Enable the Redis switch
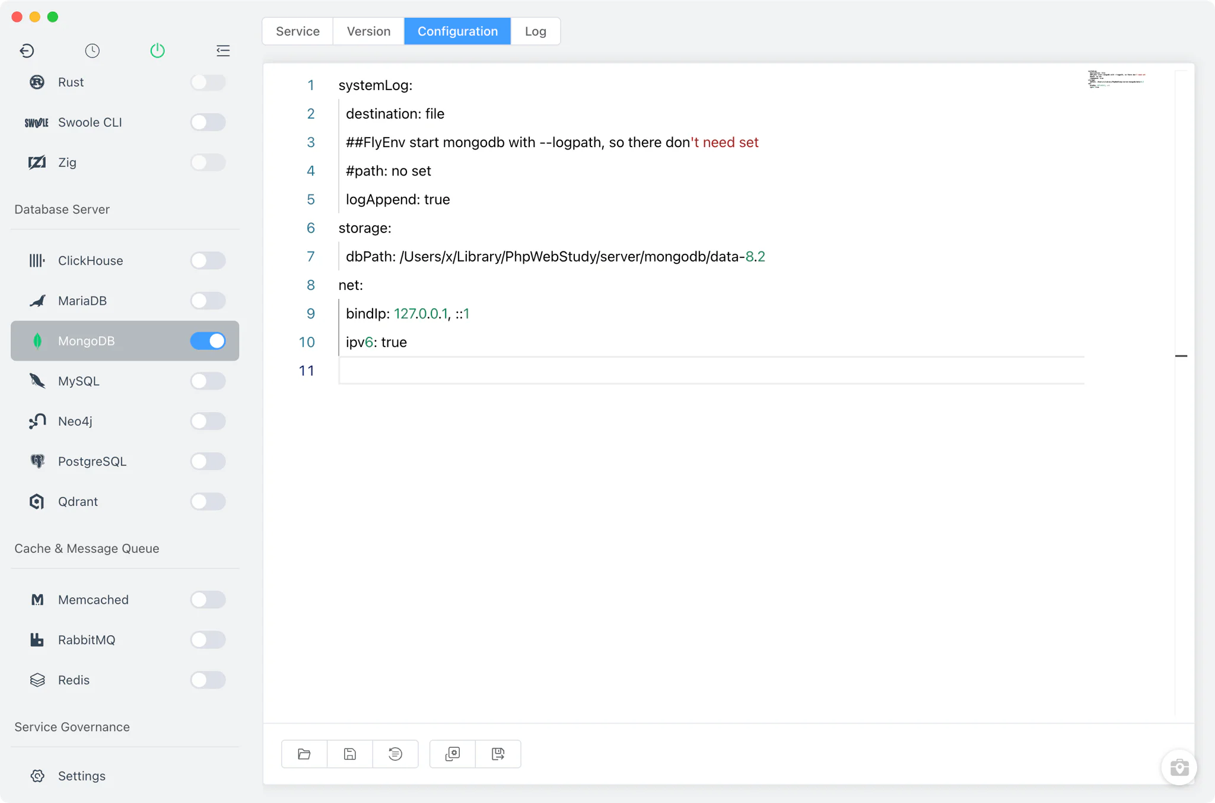 [208, 680]
